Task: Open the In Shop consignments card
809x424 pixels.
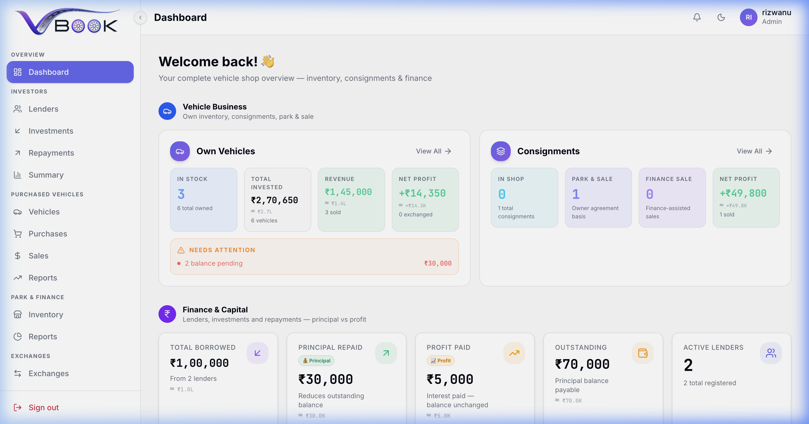Action: click(x=524, y=198)
